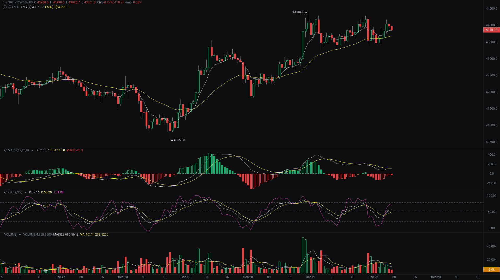Open the VOLUME indicator dropdown arrow
The height and width of the screenshot is (280, 500).
tap(20, 235)
